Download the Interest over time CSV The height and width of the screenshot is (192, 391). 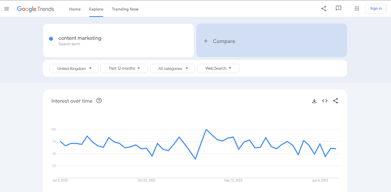[314, 101]
